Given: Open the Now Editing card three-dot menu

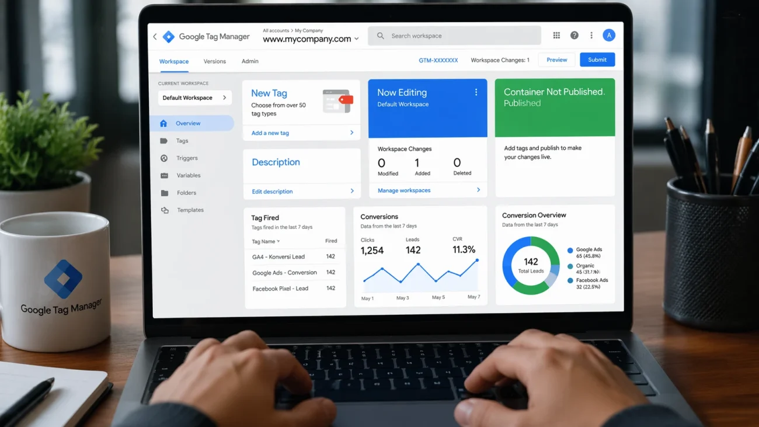Looking at the screenshot, I should pyautogui.click(x=476, y=92).
